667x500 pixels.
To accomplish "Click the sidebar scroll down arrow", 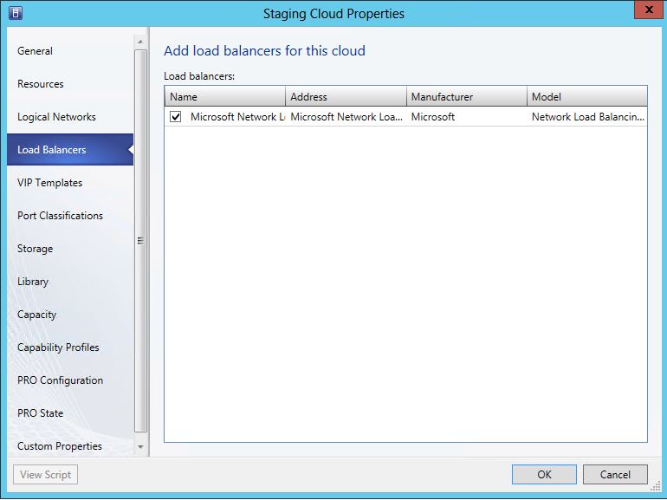I will tap(140, 447).
